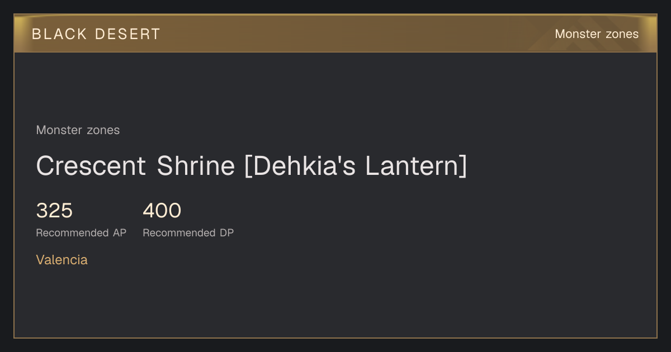This screenshot has width=671, height=352.
Task: Click the gold header banner's empty center
Action: tap(358, 34)
